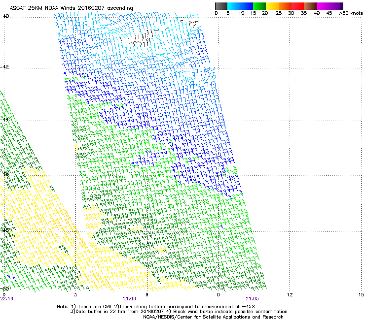Screen dimensions: 365x320
Task: Click the NOAA/NESDIS credit line
Action: point(213,317)
